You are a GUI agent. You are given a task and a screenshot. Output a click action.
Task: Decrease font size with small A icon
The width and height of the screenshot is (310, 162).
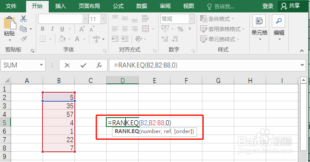tap(92, 29)
